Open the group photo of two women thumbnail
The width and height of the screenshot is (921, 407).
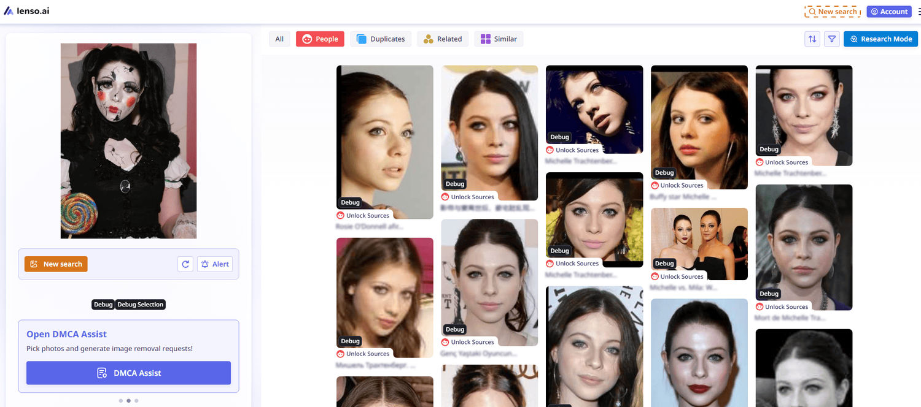click(699, 244)
